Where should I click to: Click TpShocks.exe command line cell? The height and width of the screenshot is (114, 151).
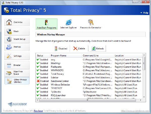coord(90,92)
